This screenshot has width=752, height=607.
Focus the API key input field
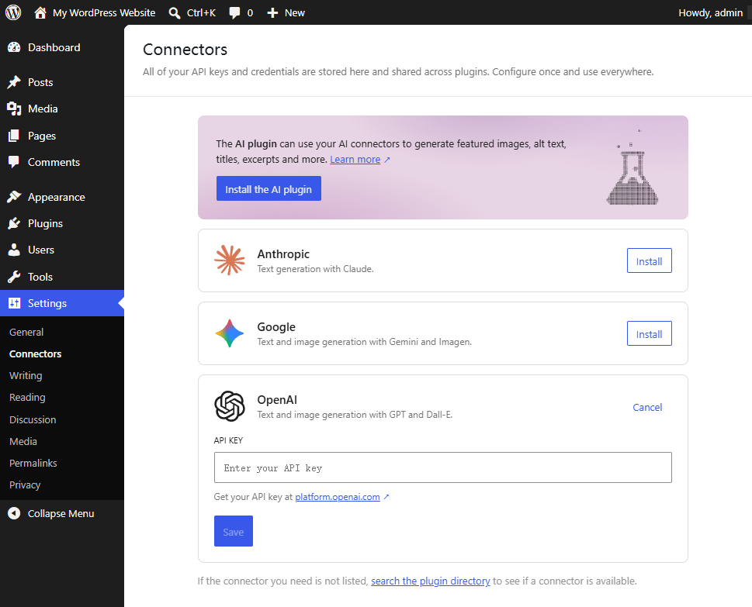pyautogui.click(x=442, y=467)
